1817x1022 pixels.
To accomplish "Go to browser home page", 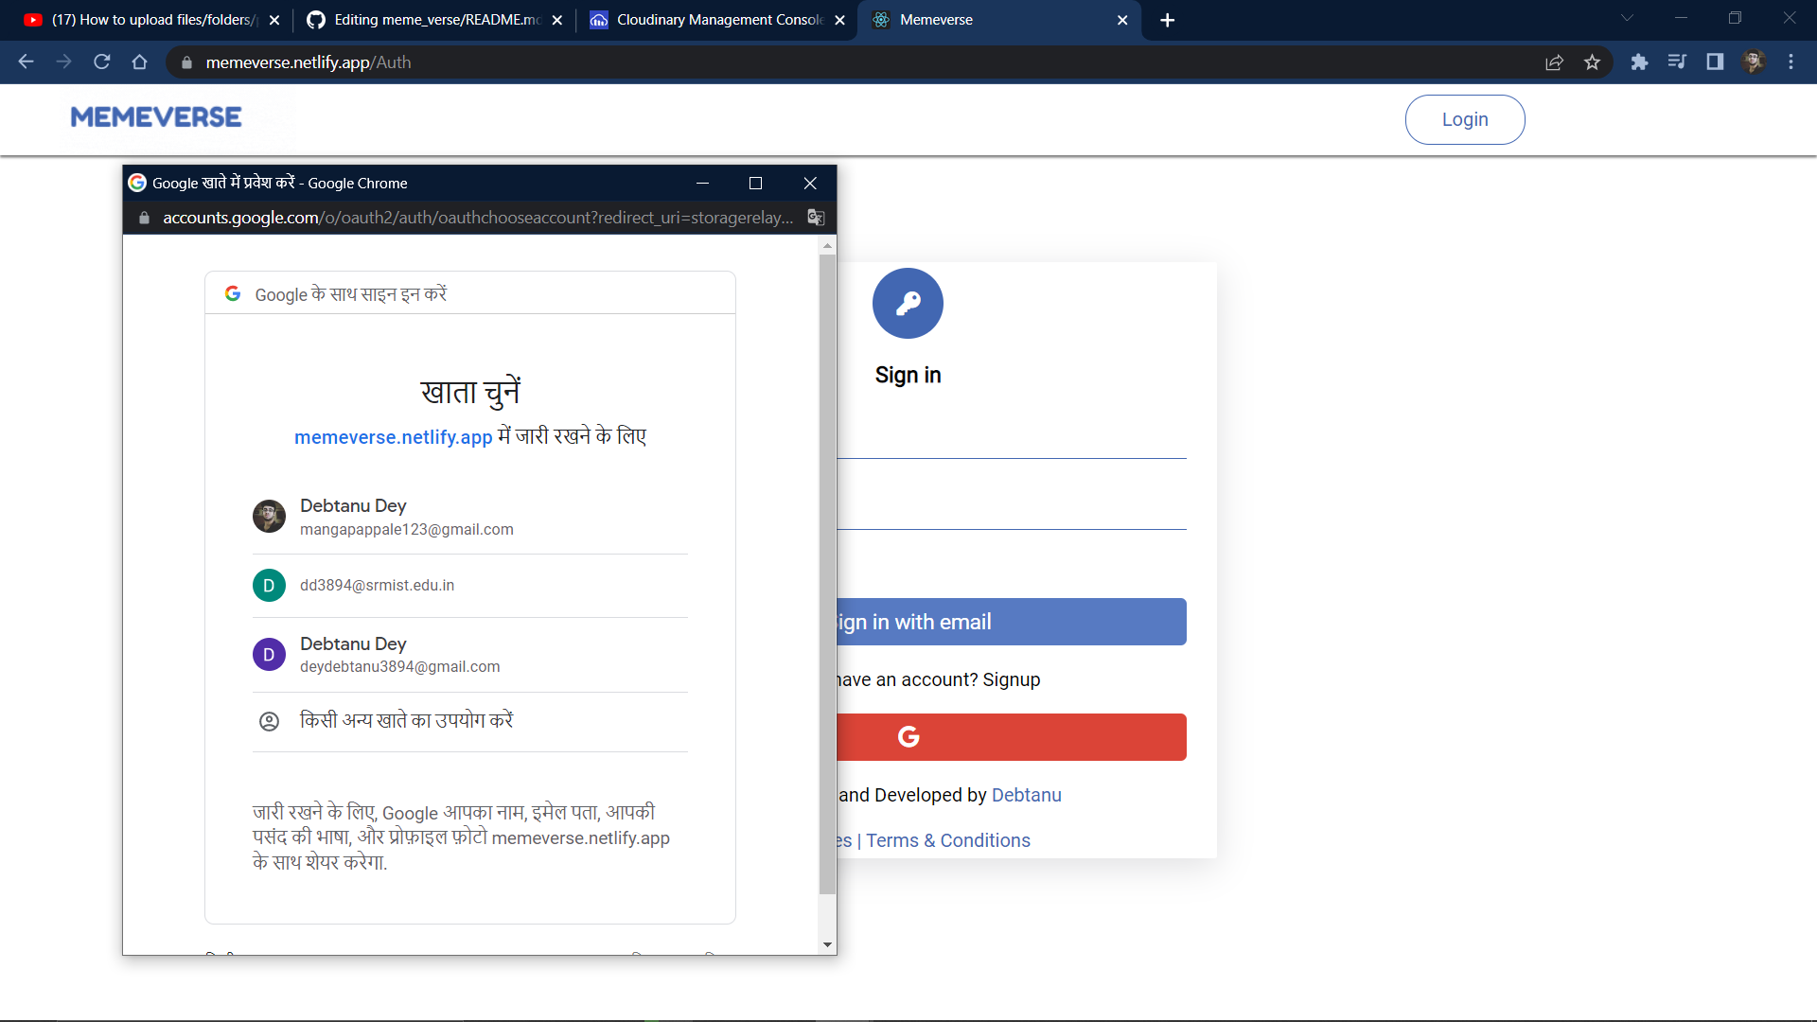I will (x=140, y=62).
